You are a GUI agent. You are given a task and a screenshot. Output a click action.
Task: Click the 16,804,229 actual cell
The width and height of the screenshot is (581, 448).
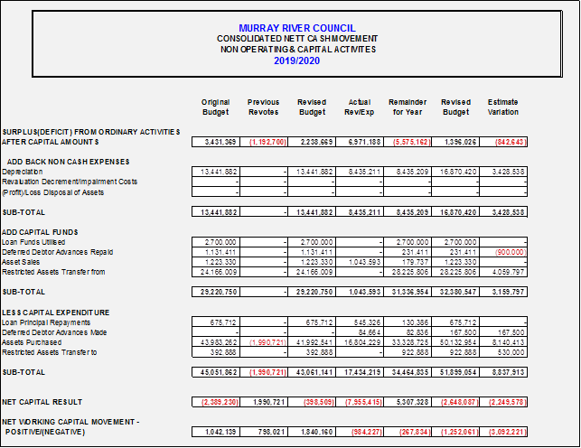pos(360,342)
